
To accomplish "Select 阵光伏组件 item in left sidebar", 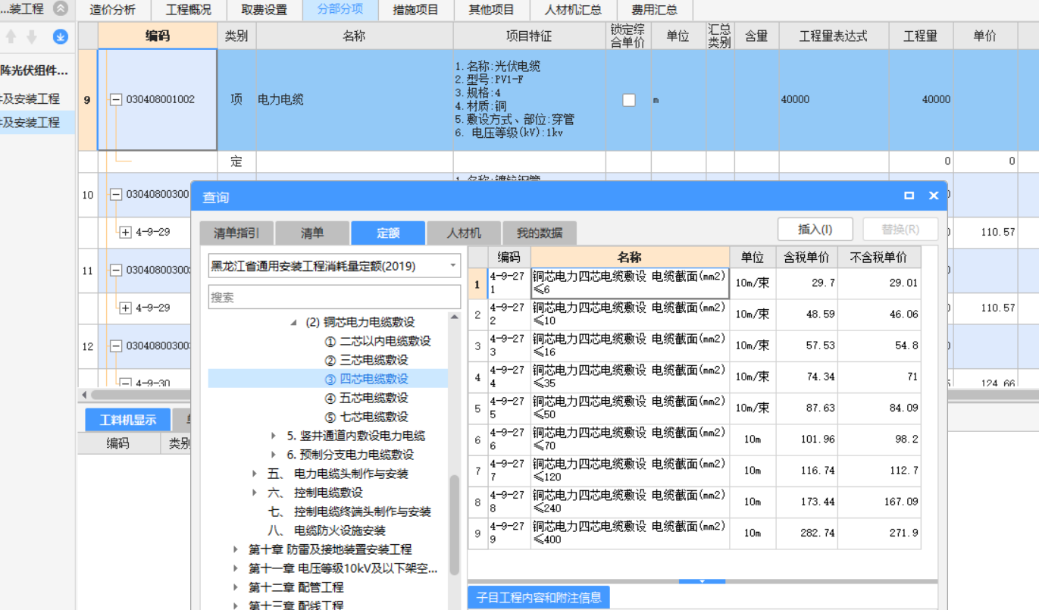I will point(34,70).
